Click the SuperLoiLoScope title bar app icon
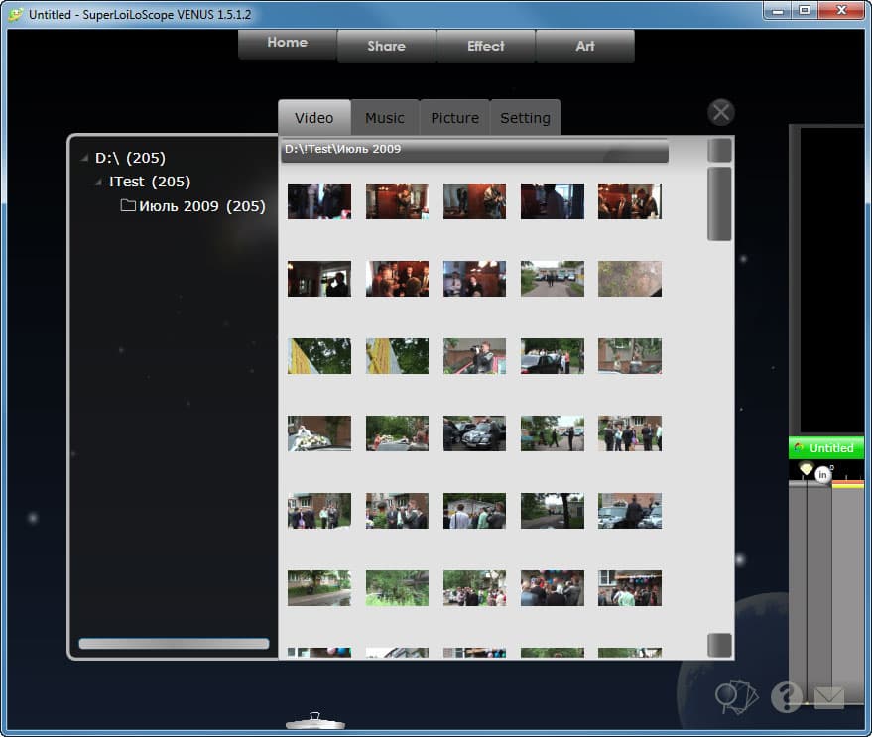 pyautogui.click(x=16, y=15)
